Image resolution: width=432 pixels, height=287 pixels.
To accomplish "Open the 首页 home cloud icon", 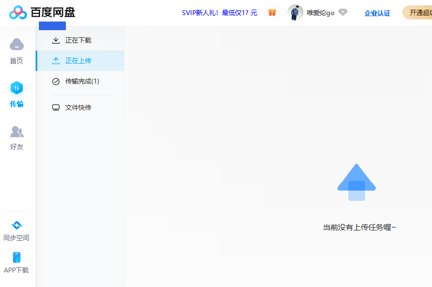I will [x=17, y=44].
